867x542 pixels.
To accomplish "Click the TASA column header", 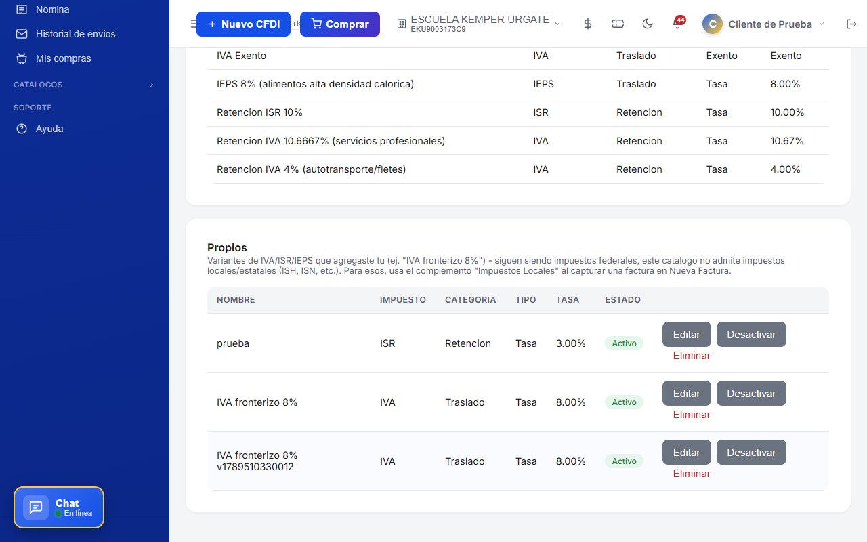I will 568,299.
